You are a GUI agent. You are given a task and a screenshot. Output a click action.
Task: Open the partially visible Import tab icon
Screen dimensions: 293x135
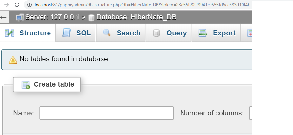pos(250,33)
